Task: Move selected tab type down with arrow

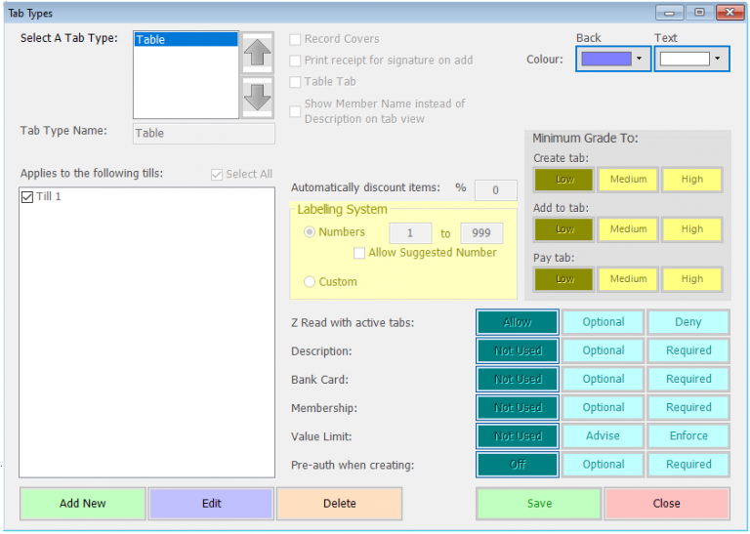Action: tap(258, 98)
